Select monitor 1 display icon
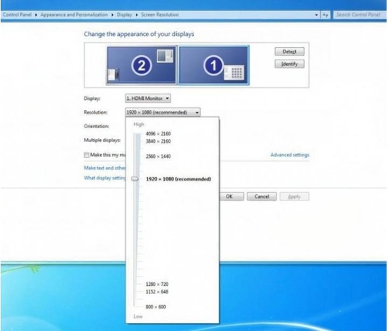 tap(213, 65)
